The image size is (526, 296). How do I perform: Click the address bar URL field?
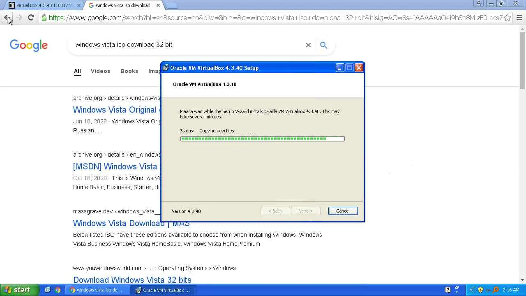pos(275,18)
